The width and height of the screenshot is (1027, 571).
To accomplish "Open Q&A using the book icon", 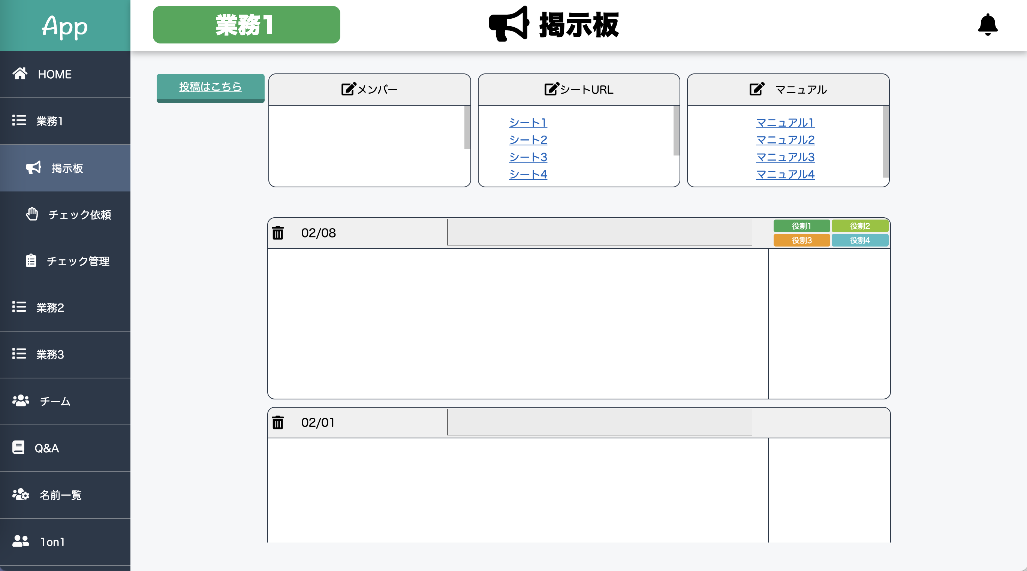I will [x=18, y=448].
